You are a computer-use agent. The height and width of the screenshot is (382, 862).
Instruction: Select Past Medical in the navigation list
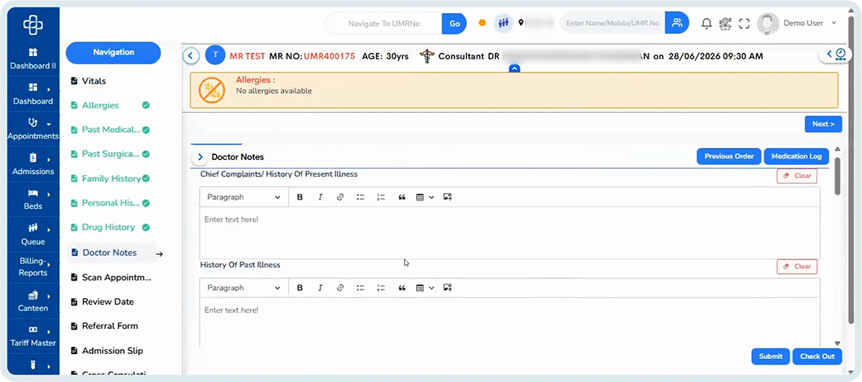(x=110, y=130)
